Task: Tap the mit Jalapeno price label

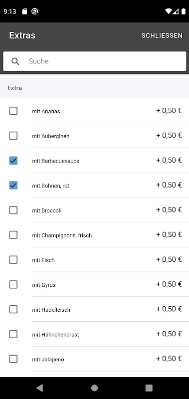Action: click(169, 359)
